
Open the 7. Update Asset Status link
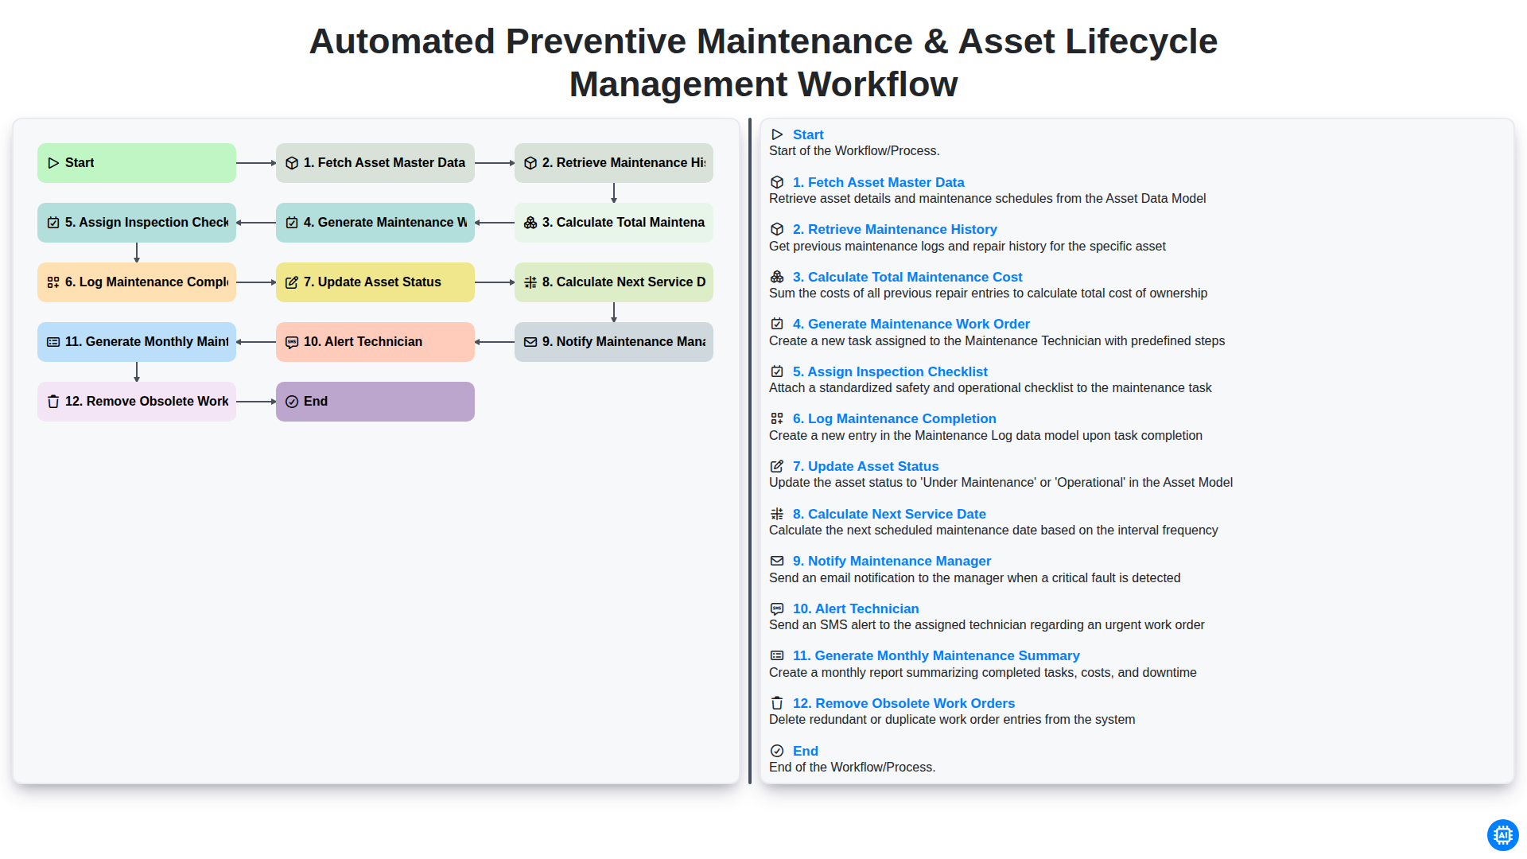point(865,466)
